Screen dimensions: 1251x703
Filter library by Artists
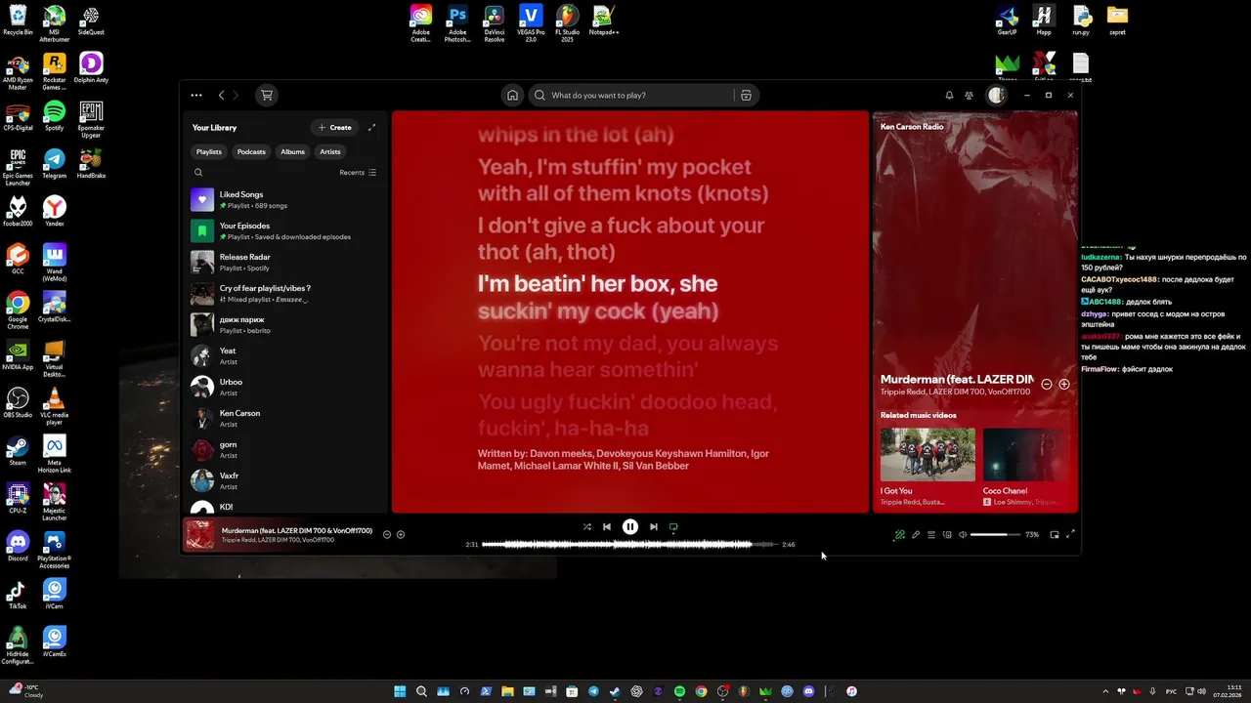click(330, 152)
